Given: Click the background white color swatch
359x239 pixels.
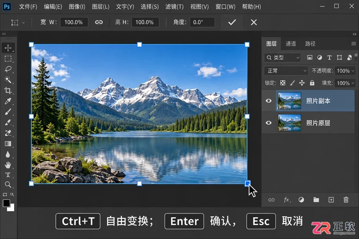Looking at the screenshot, I should pyautogui.click(x=12, y=208).
